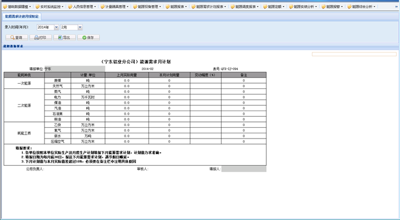Expand the 能源调度报表 dropdown menu
400x220 pixels.
(245, 7)
